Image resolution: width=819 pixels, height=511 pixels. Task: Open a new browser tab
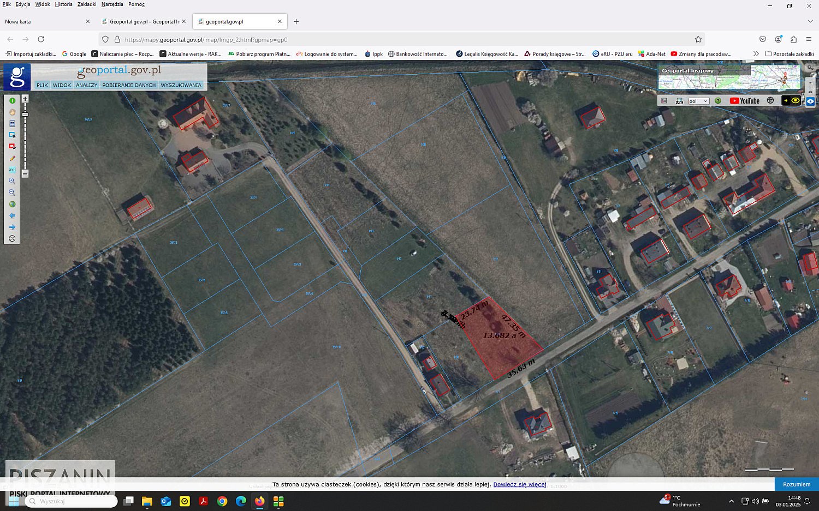coord(296,21)
